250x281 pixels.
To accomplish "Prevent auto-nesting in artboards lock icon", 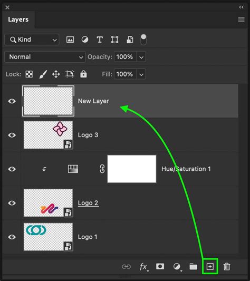I will coord(70,74).
